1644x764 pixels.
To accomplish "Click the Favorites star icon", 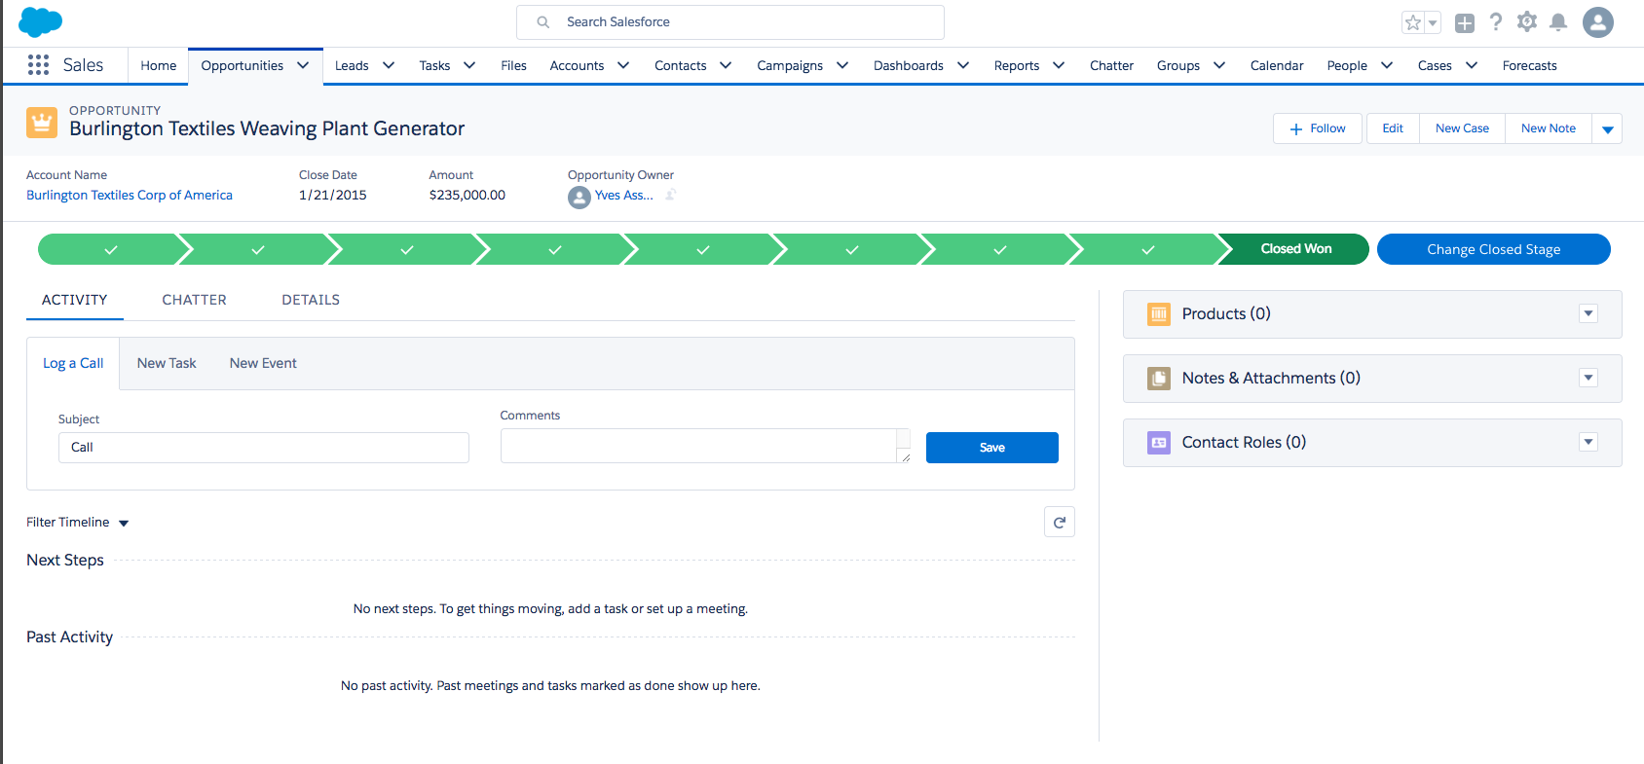I will (x=1412, y=22).
